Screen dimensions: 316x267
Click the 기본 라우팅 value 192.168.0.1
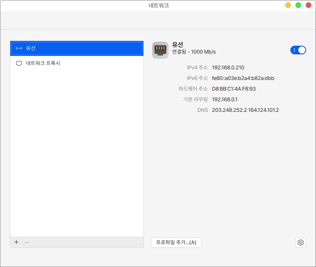(x=225, y=100)
